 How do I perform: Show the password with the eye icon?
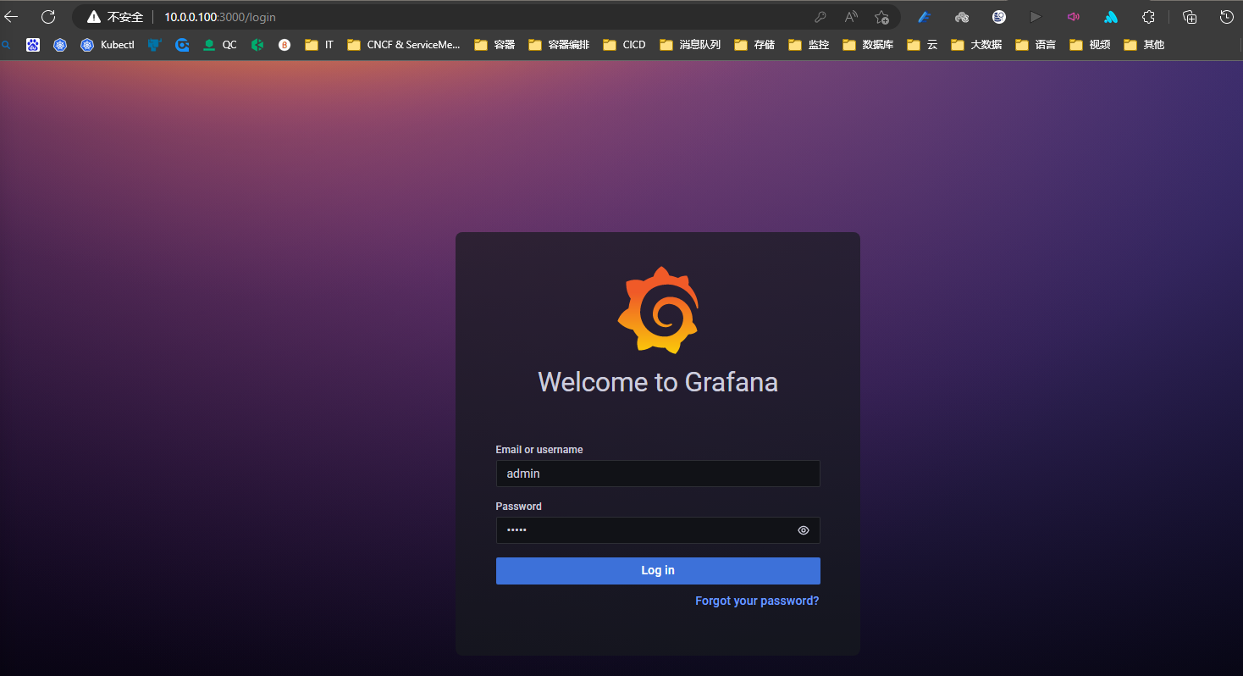pos(804,530)
